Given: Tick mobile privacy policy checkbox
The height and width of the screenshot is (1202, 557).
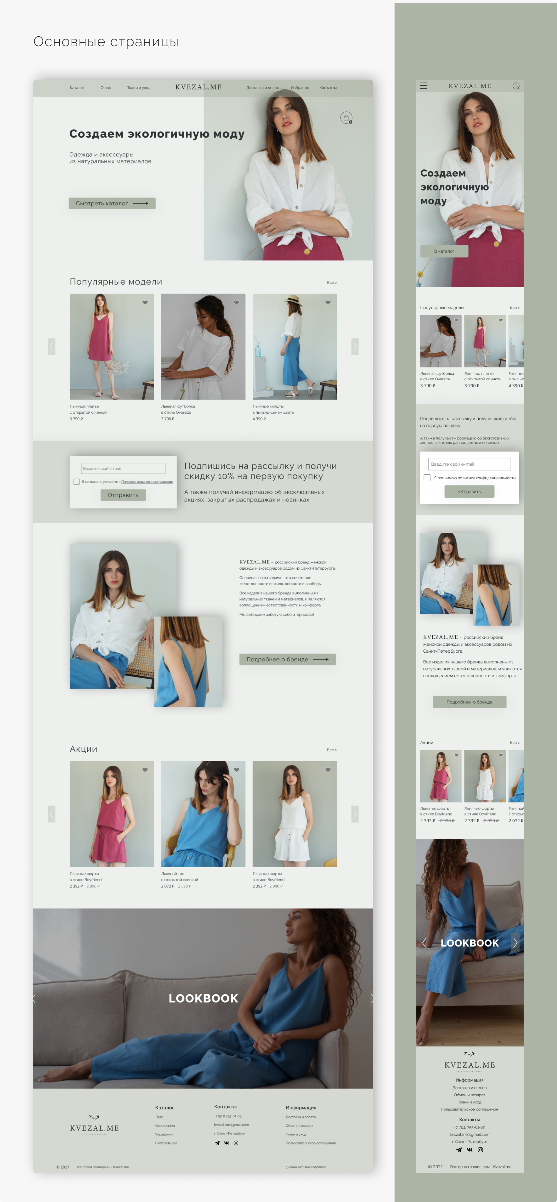Looking at the screenshot, I should 427,478.
